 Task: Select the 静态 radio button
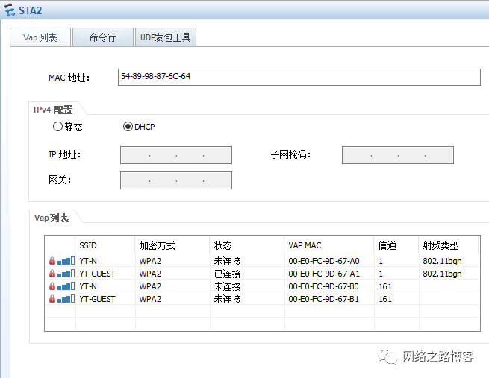[x=57, y=127]
